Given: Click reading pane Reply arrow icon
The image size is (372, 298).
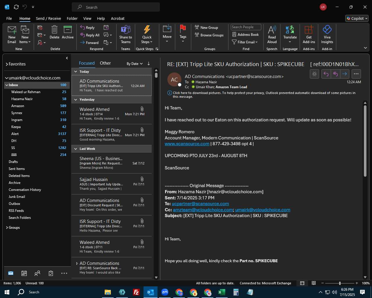Looking at the screenshot, I should click(326, 74).
